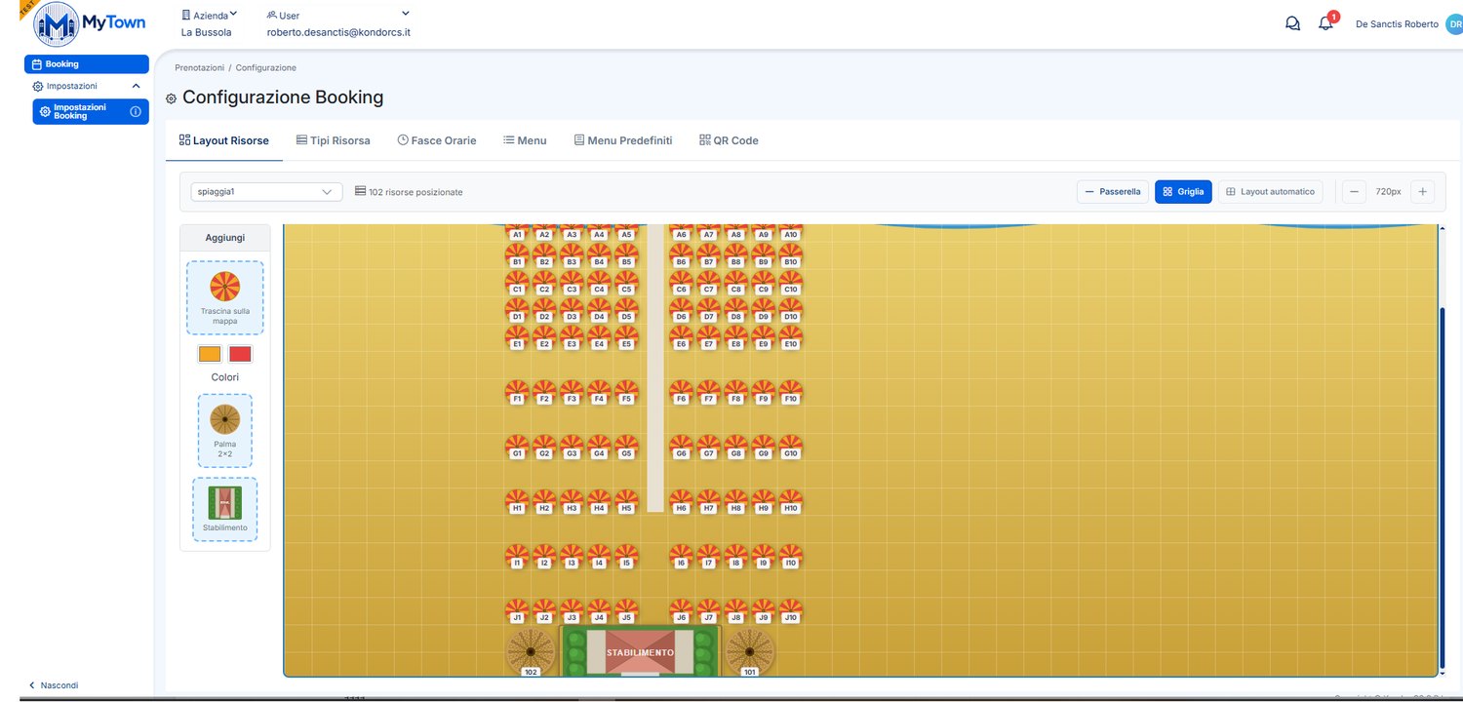1463x702 pixels.
Task: Switch to the Tipi Risorsa tab
Action: click(x=334, y=140)
